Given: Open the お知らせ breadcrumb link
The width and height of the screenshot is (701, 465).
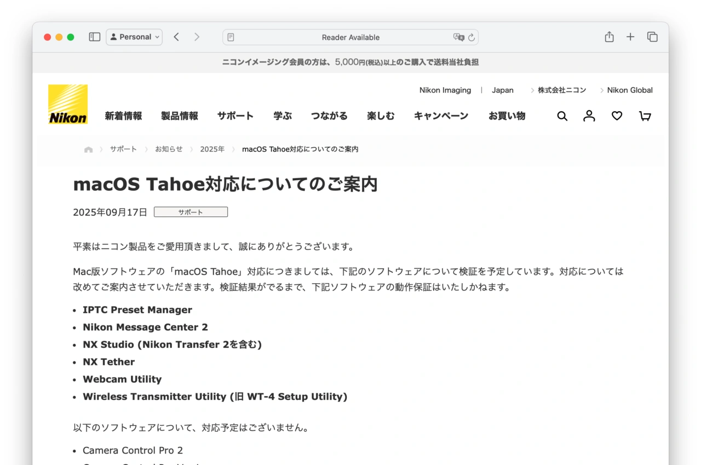Looking at the screenshot, I should (168, 148).
